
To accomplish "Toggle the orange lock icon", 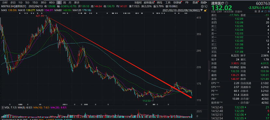I will pyautogui.click(x=205, y=10).
